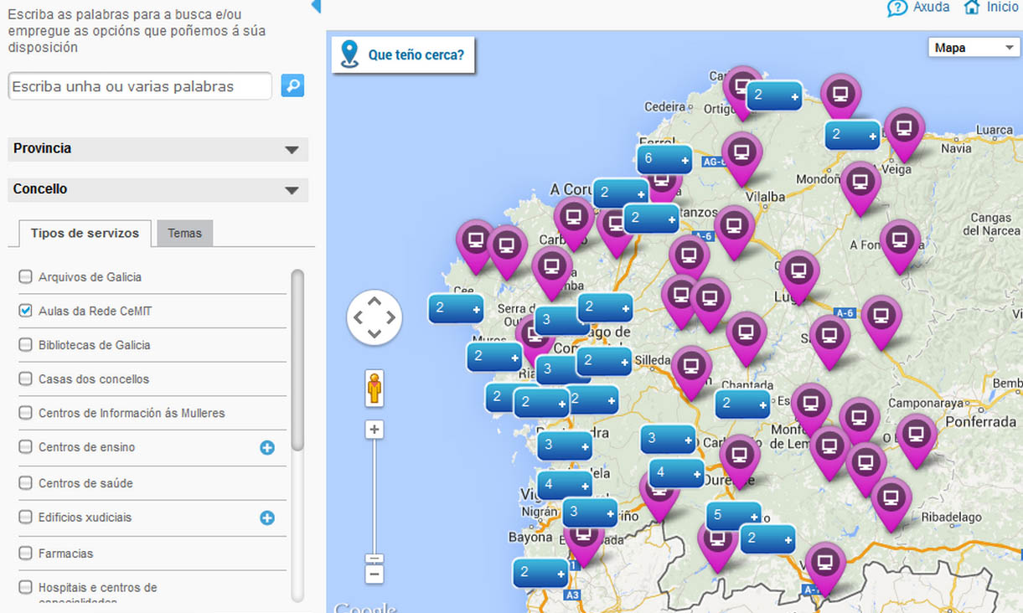1023x613 pixels.
Task: Toggle the Centros de saúde checkbox
Action: [x=25, y=483]
